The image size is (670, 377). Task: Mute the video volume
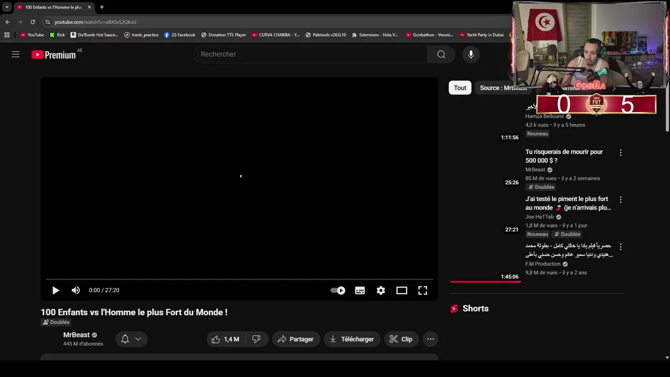click(76, 290)
